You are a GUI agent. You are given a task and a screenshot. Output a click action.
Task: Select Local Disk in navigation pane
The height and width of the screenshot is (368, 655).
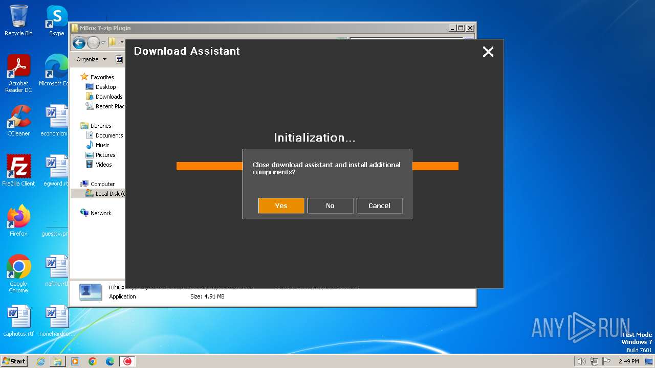[98, 194]
